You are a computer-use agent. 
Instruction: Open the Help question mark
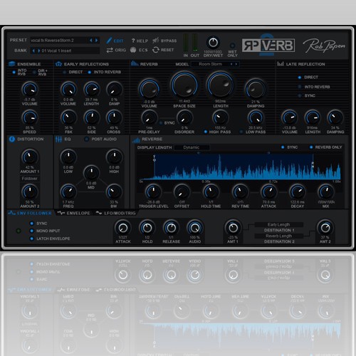point(133,41)
